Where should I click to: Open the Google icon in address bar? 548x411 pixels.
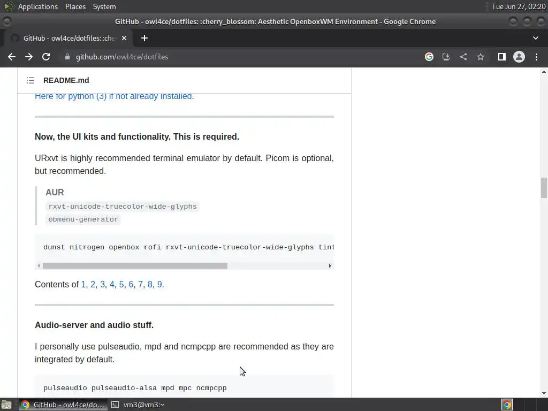click(x=429, y=57)
